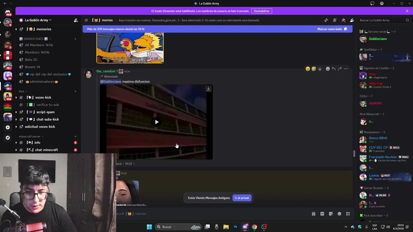Viewport: 413px width, 232px height.
Task: Open pinned messages icon
Action: coord(343,20)
